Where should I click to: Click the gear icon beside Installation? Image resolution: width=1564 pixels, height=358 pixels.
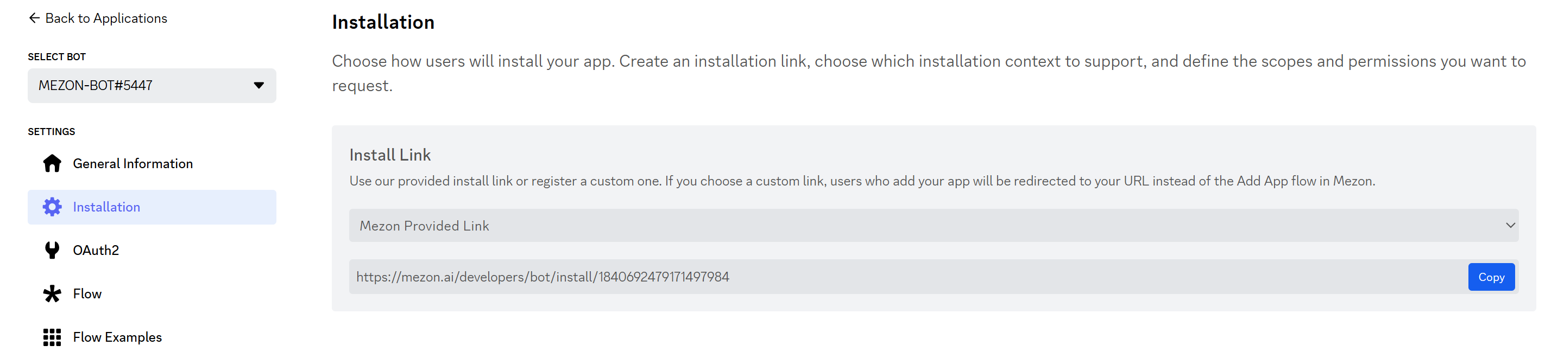click(52, 207)
